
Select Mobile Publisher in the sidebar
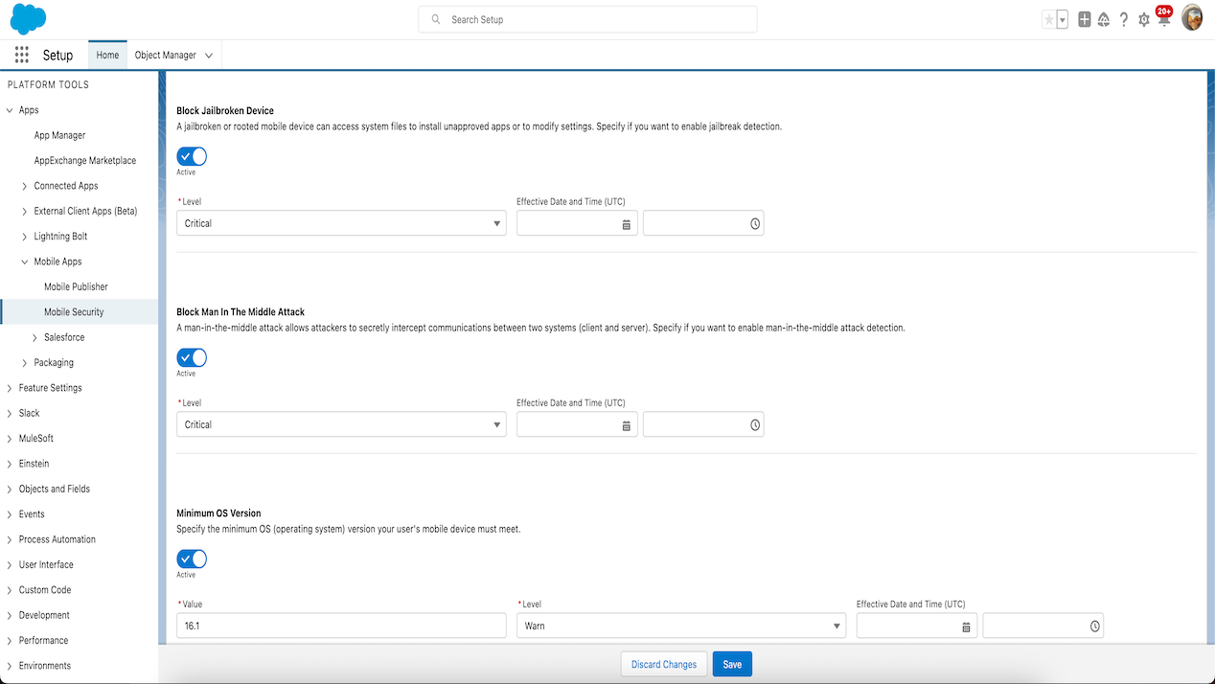(76, 286)
